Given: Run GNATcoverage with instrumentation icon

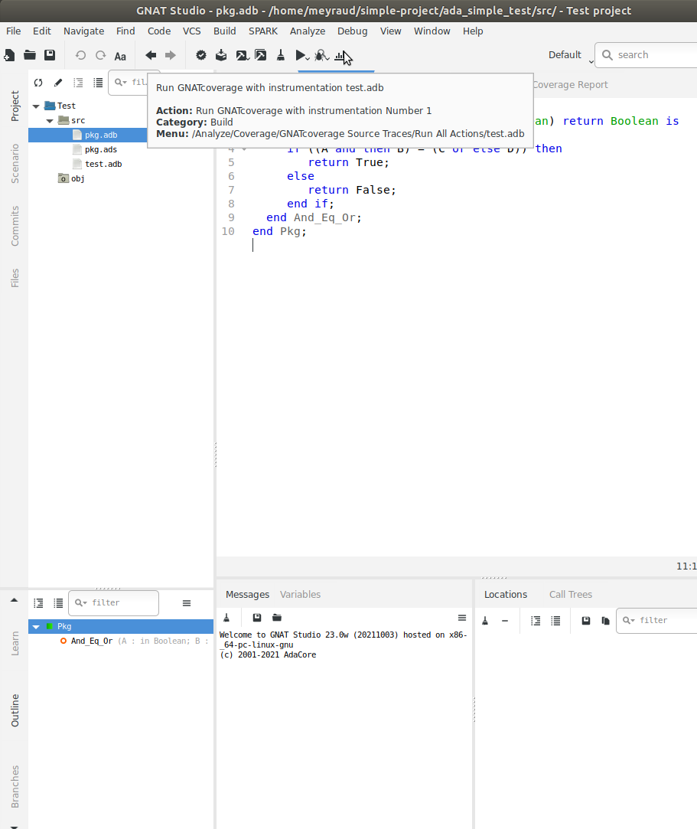Looking at the screenshot, I should coord(341,55).
